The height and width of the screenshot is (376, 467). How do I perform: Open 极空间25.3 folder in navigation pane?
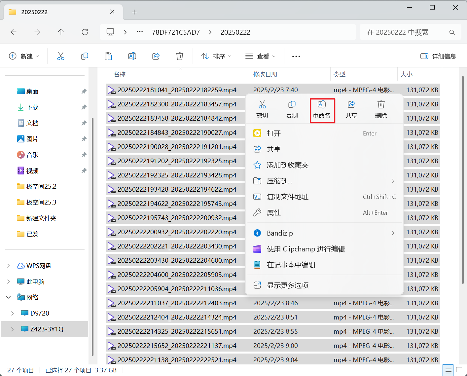click(x=37, y=203)
